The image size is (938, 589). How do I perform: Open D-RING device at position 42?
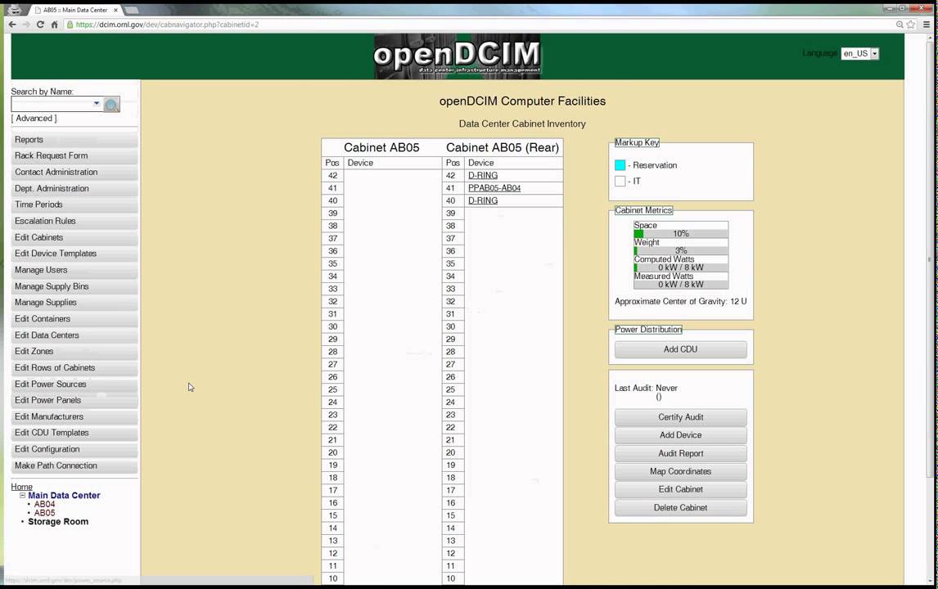pos(483,176)
